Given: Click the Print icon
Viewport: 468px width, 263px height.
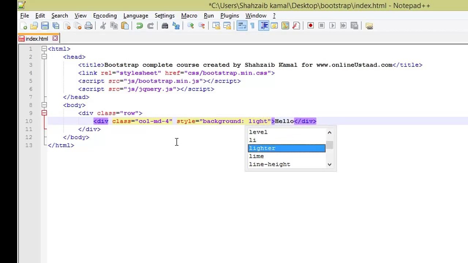Looking at the screenshot, I should click(88, 26).
